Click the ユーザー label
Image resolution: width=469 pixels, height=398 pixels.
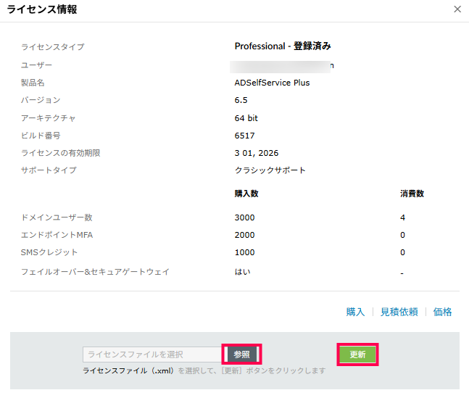[x=36, y=65]
